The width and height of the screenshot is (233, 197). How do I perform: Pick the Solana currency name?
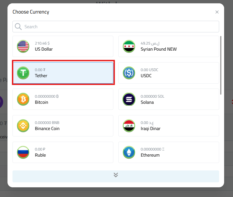coord(147,102)
